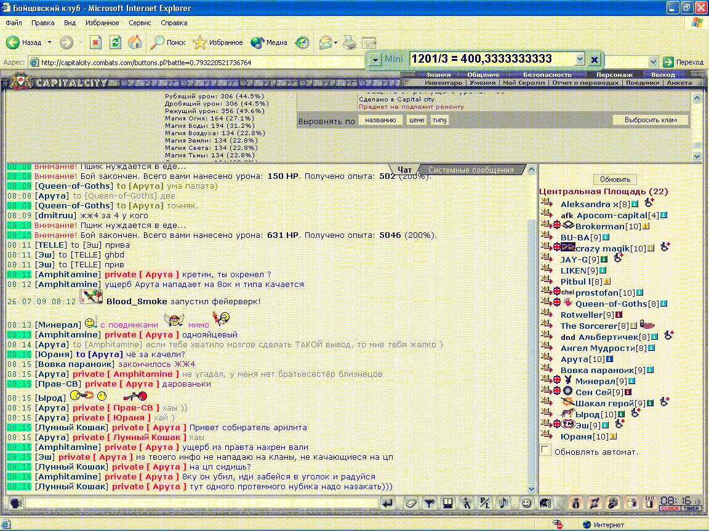
Task: Open the Анкета game menu item
Action: pyautogui.click(x=679, y=82)
